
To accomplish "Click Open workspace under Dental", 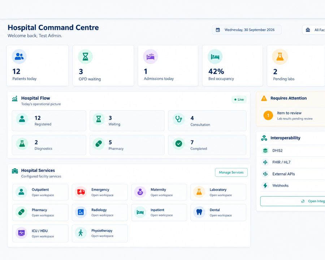I will [221, 216].
